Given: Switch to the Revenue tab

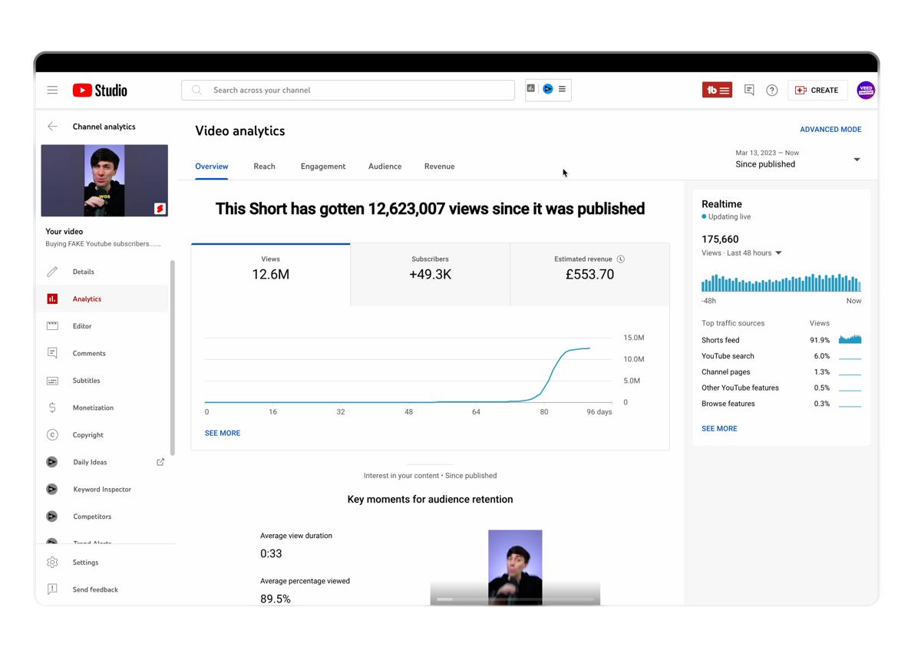Looking at the screenshot, I should coord(439,167).
